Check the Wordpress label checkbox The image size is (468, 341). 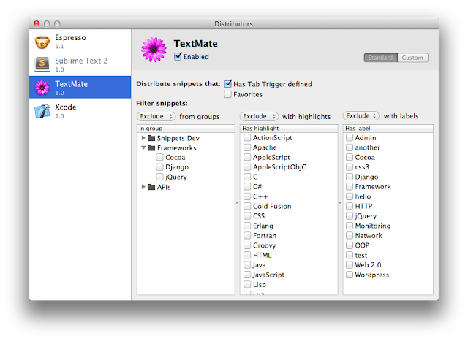click(350, 275)
